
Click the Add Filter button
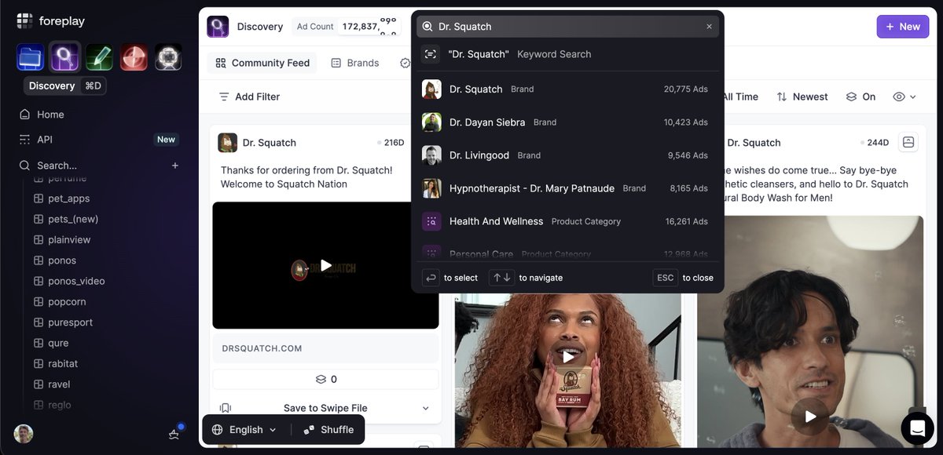coord(249,96)
